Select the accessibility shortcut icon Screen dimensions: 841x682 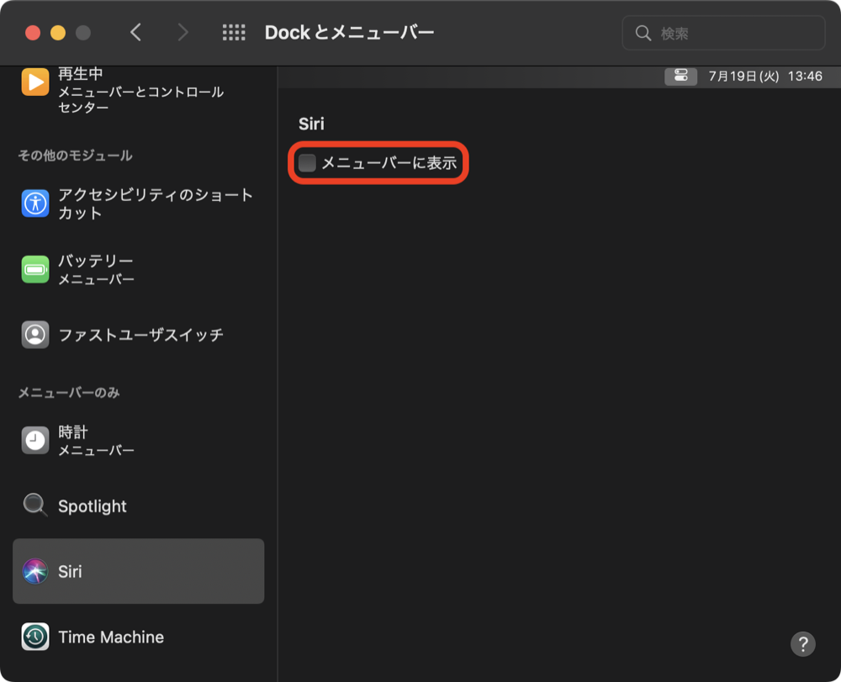pyautogui.click(x=35, y=204)
